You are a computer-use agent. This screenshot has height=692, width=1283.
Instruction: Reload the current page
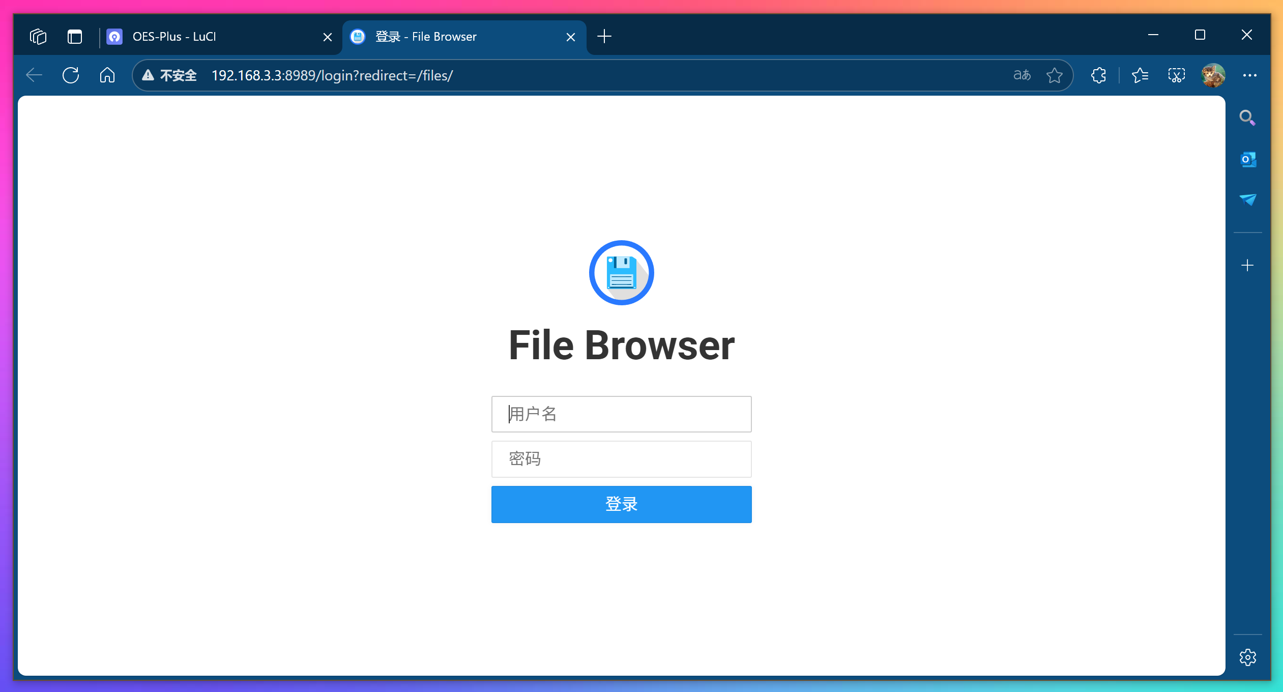(x=71, y=75)
